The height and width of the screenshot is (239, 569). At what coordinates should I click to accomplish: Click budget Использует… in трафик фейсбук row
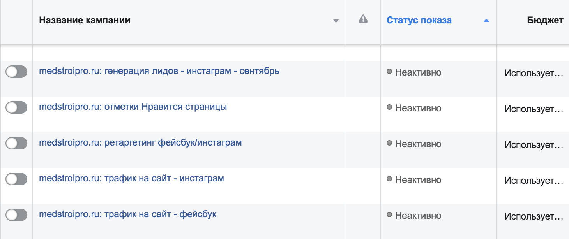click(x=534, y=216)
